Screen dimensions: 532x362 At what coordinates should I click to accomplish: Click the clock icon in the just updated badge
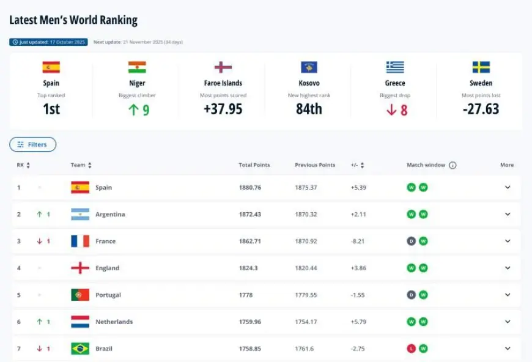(x=15, y=42)
